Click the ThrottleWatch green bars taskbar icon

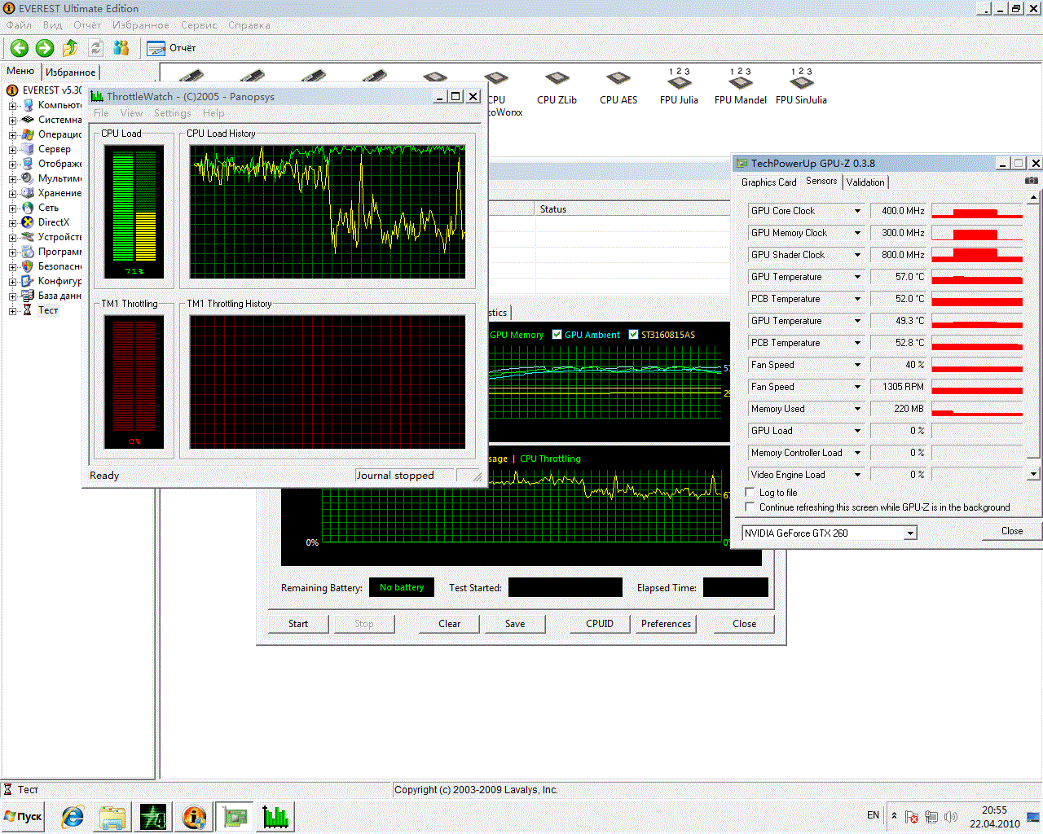point(275,817)
